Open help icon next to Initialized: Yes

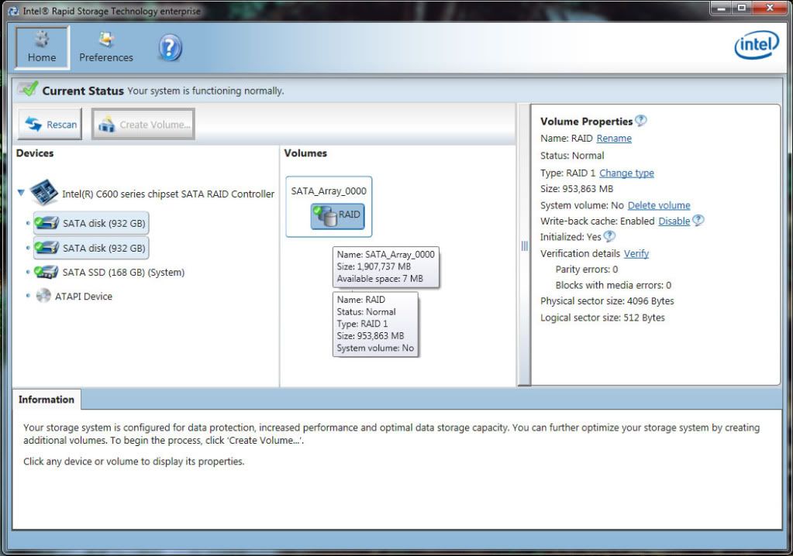(609, 236)
